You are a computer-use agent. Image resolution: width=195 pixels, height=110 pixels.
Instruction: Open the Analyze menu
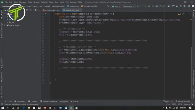coord(37,2)
